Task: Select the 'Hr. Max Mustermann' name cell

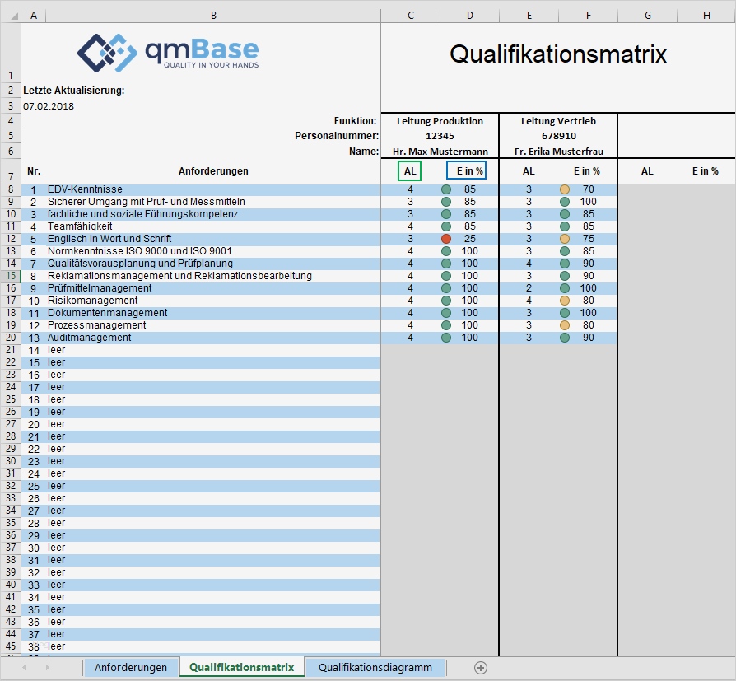Action: (440, 152)
